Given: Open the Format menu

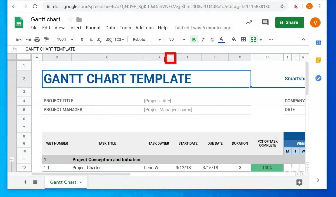Looking at the screenshot, I should pos(93,28).
